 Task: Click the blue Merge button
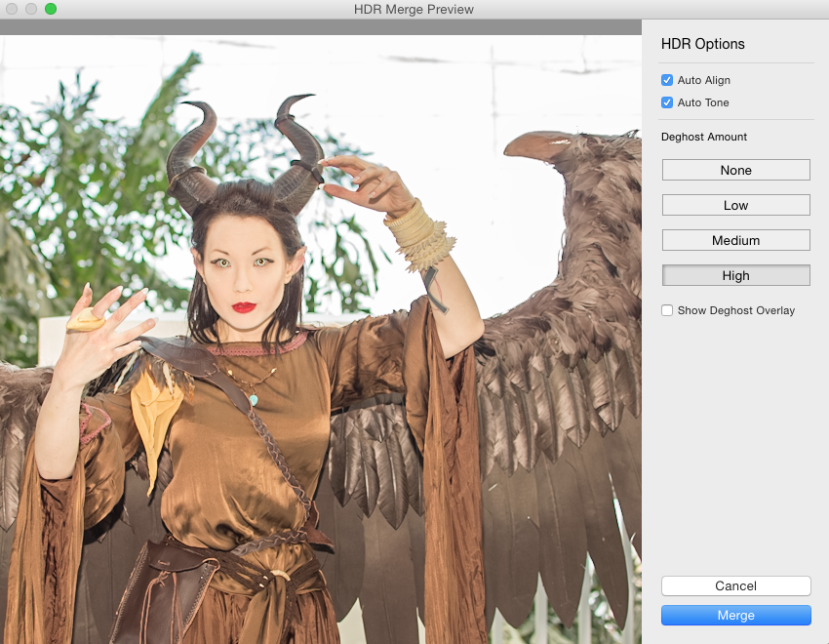coord(736,616)
